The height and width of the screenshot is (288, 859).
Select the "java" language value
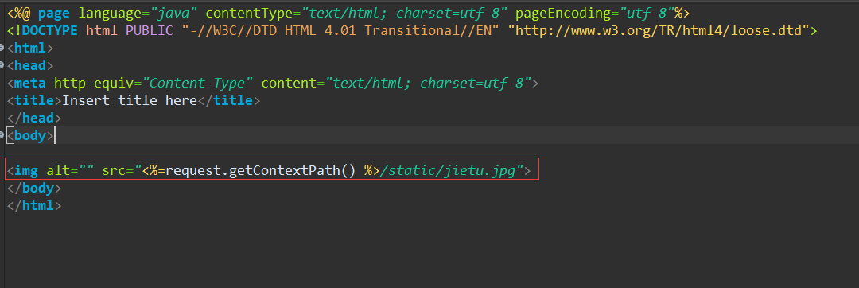pyautogui.click(x=173, y=13)
